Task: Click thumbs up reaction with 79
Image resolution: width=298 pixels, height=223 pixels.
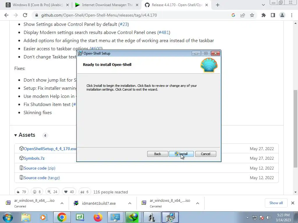Action: (21, 192)
